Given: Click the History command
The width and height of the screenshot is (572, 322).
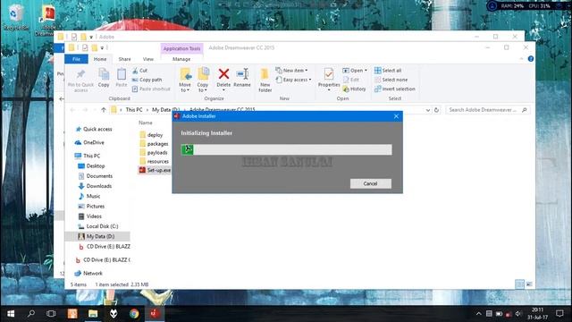Looking at the screenshot, I should click(x=354, y=89).
